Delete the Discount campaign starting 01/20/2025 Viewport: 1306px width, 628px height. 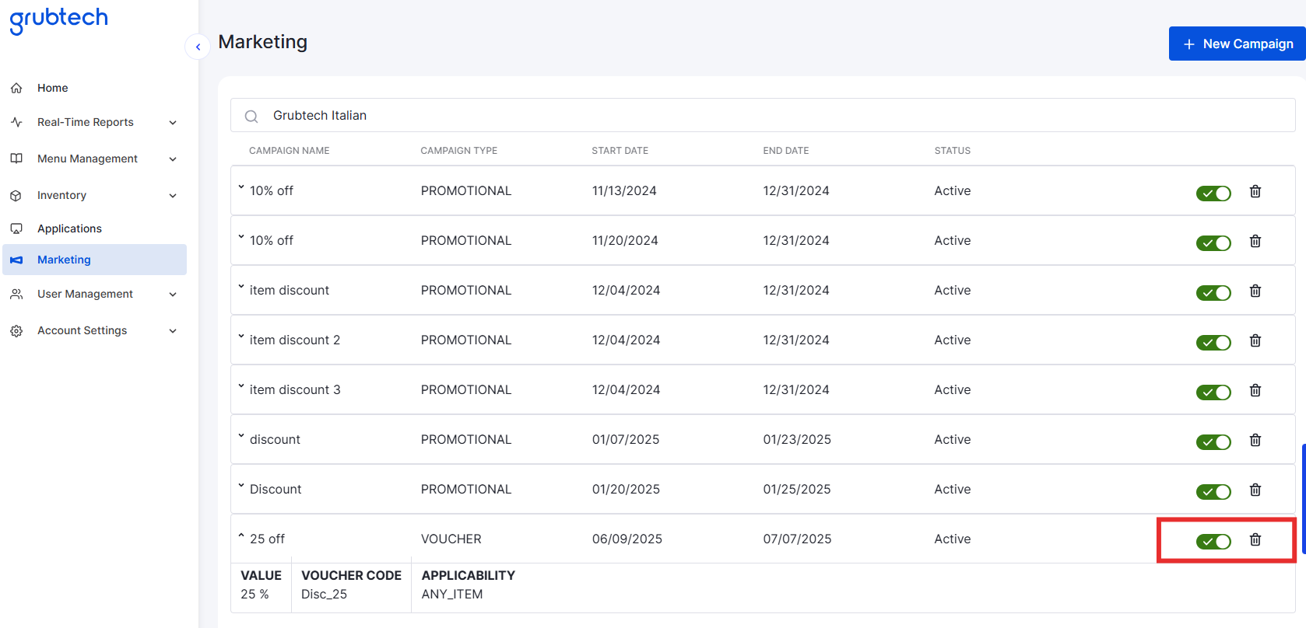1255,490
